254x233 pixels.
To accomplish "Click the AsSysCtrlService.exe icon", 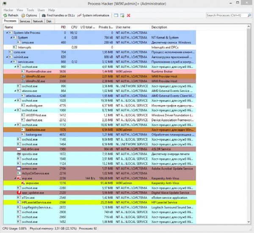I will [19, 173].
